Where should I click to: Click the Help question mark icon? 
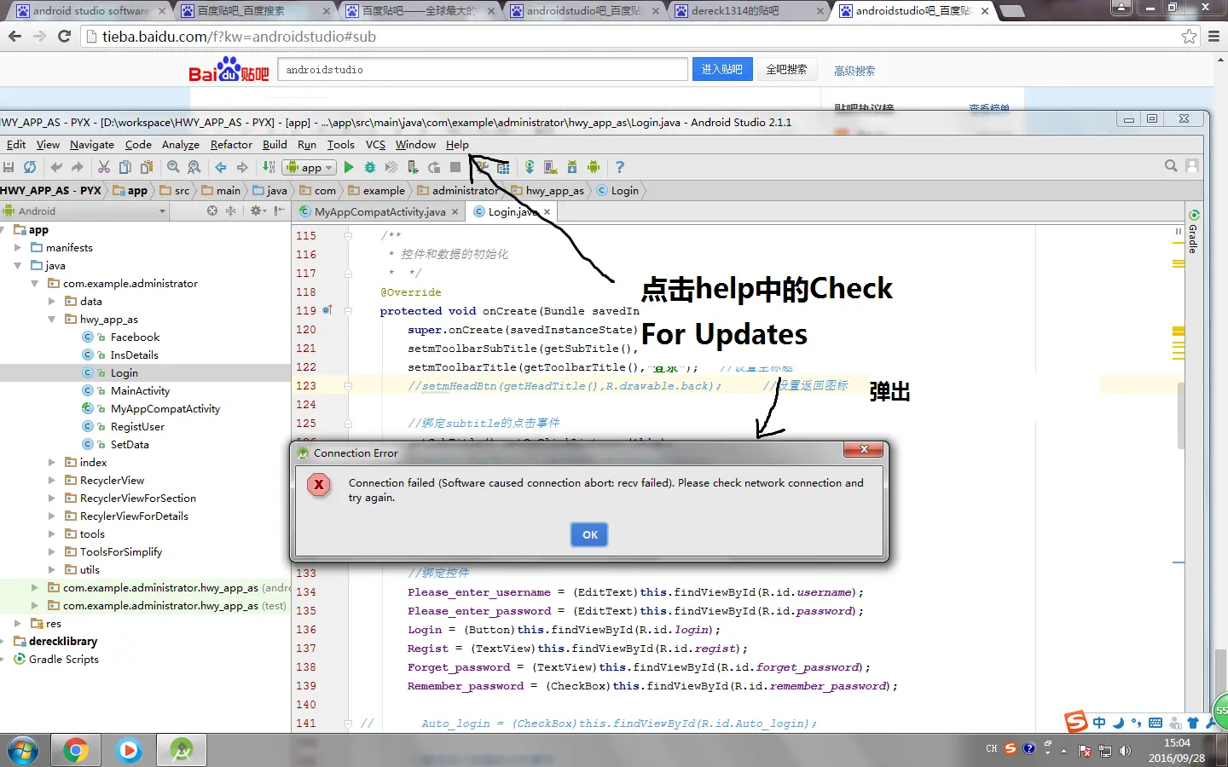click(x=620, y=167)
